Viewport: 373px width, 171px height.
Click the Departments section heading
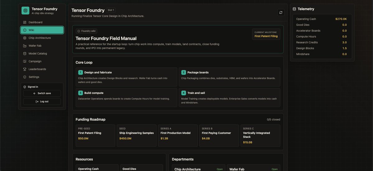point(183,159)
